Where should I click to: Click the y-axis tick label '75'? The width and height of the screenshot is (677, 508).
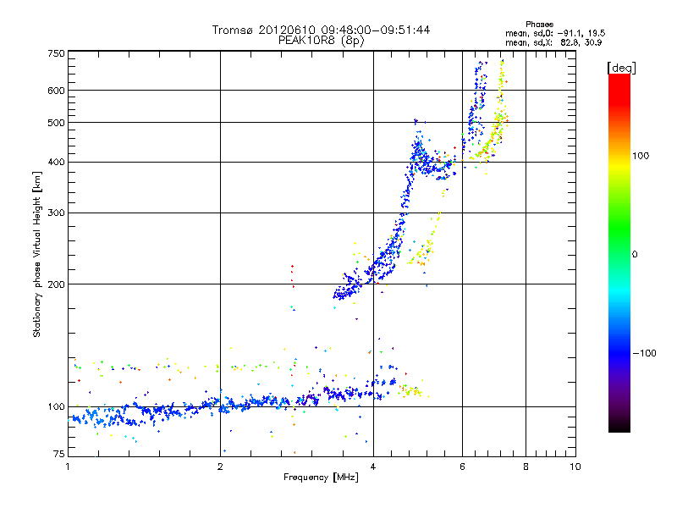click(x=58, y=454)
